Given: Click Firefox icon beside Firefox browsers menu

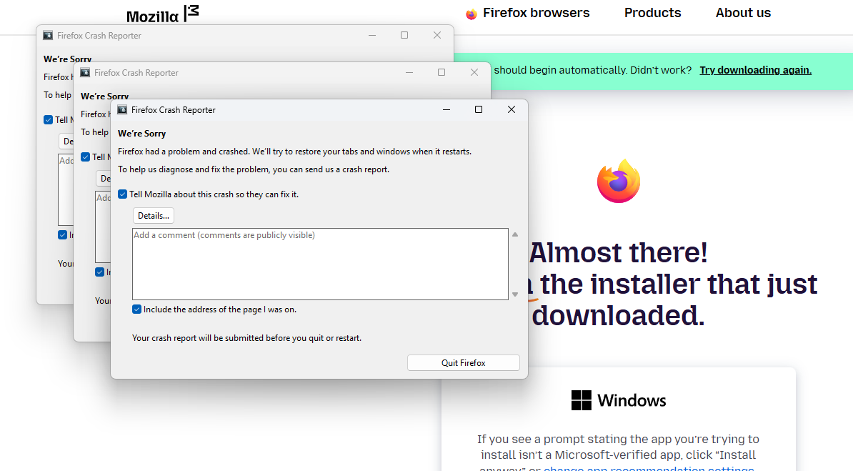Looking at the screenshot, I should (472, 14).
